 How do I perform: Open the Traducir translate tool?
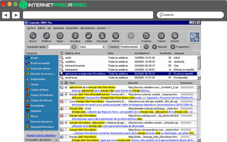pos(161,36)
